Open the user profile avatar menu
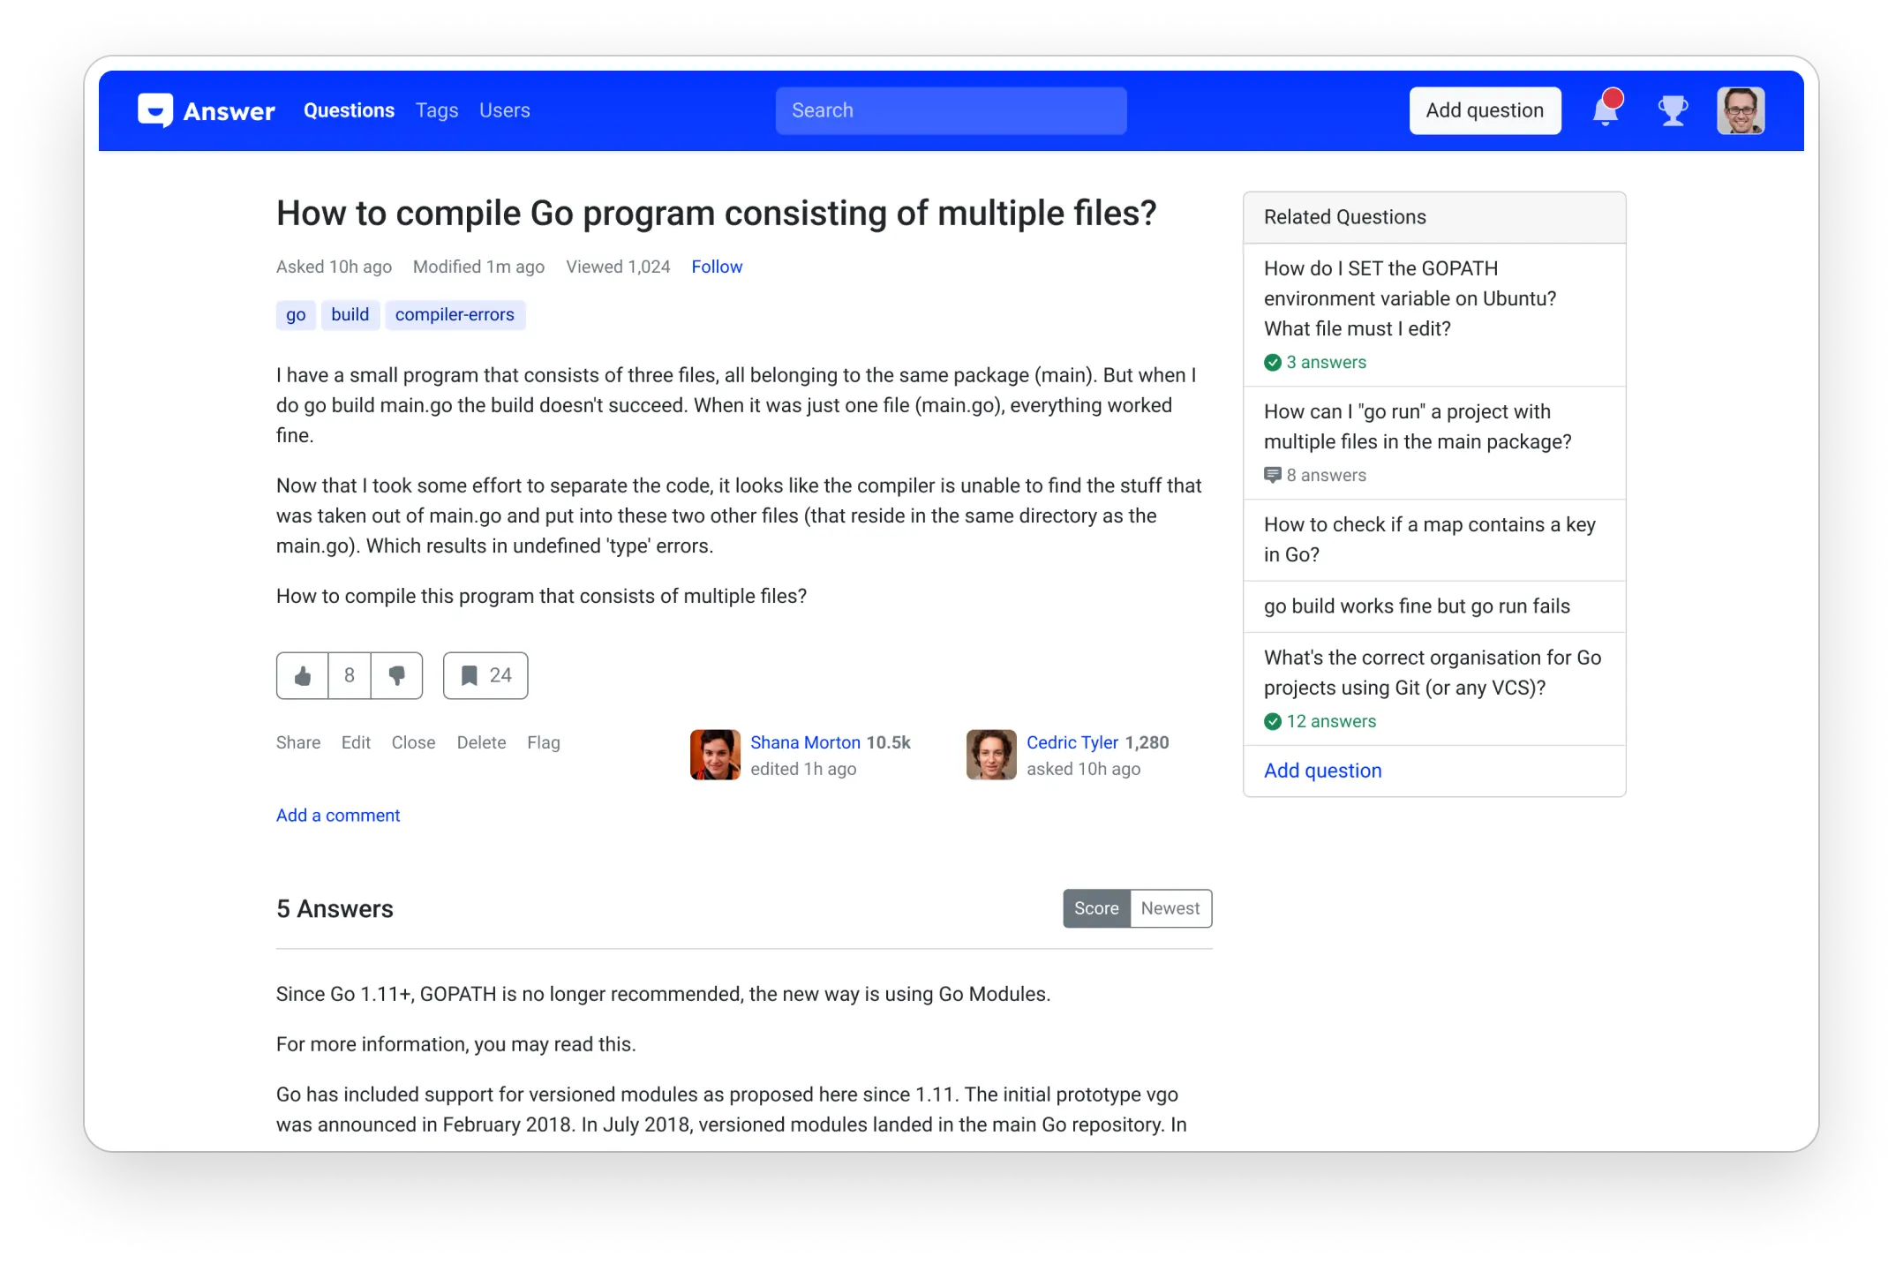 coord(1740,110)
